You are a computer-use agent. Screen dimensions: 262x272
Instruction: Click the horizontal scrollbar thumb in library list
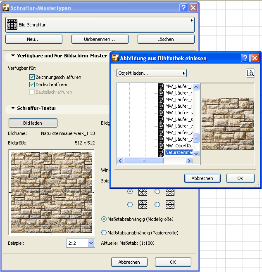pos(144,161)
